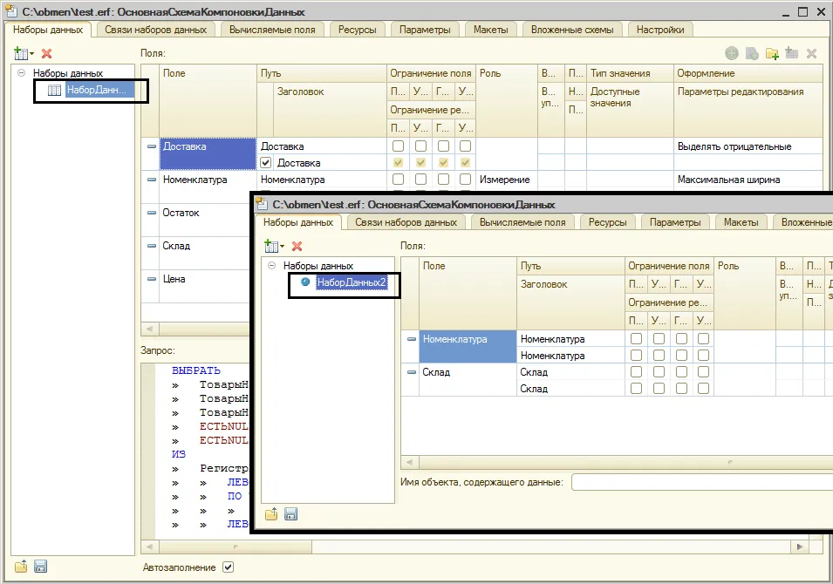Open Вычисляемые поля tab in back window

point(272,30)
